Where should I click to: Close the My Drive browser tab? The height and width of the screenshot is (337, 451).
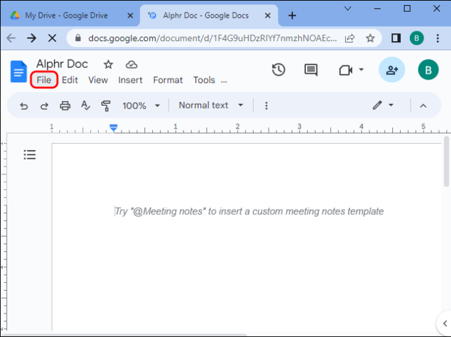[130, 16]
